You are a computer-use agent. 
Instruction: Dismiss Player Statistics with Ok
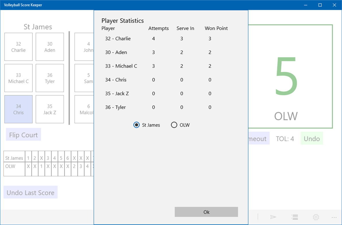coord(206,212)
